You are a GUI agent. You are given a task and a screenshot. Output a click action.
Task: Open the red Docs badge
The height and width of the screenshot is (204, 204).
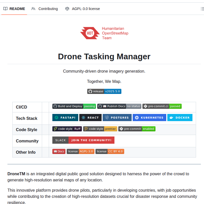point(59,151)
